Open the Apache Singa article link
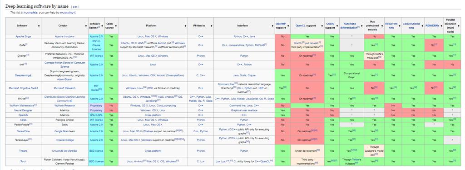The image size is (465, 170). (23, 36)
